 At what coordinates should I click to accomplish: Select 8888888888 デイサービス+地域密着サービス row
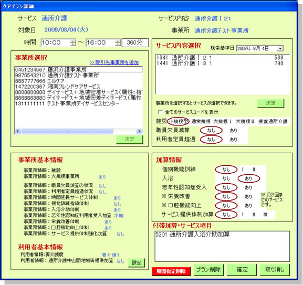pyautogui.click(x=78, y=92)
